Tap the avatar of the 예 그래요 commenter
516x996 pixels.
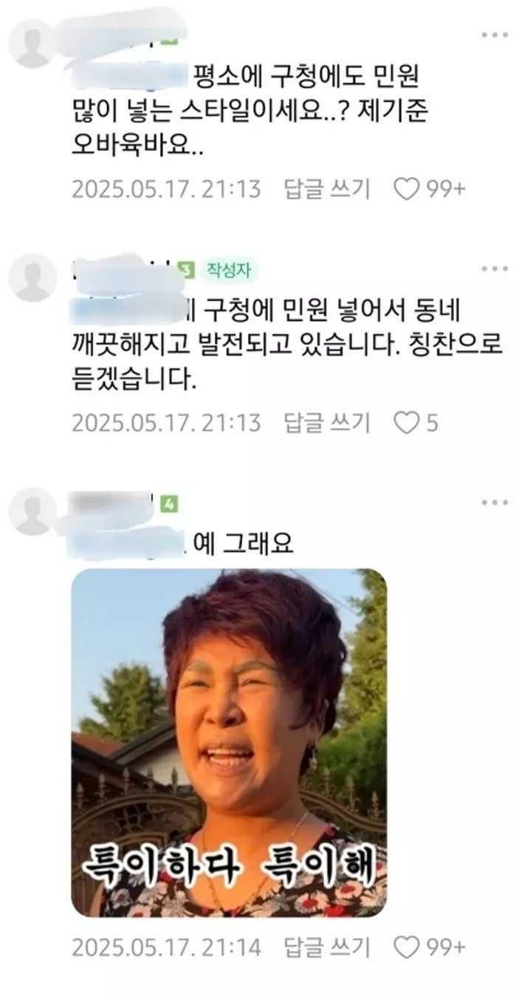32,511
